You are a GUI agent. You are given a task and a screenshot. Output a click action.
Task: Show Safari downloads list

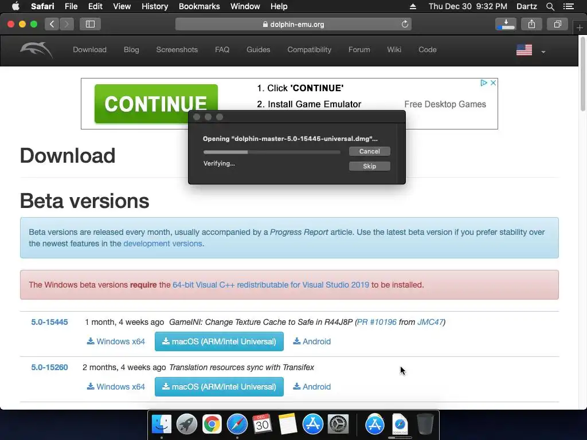coord(506,24)
